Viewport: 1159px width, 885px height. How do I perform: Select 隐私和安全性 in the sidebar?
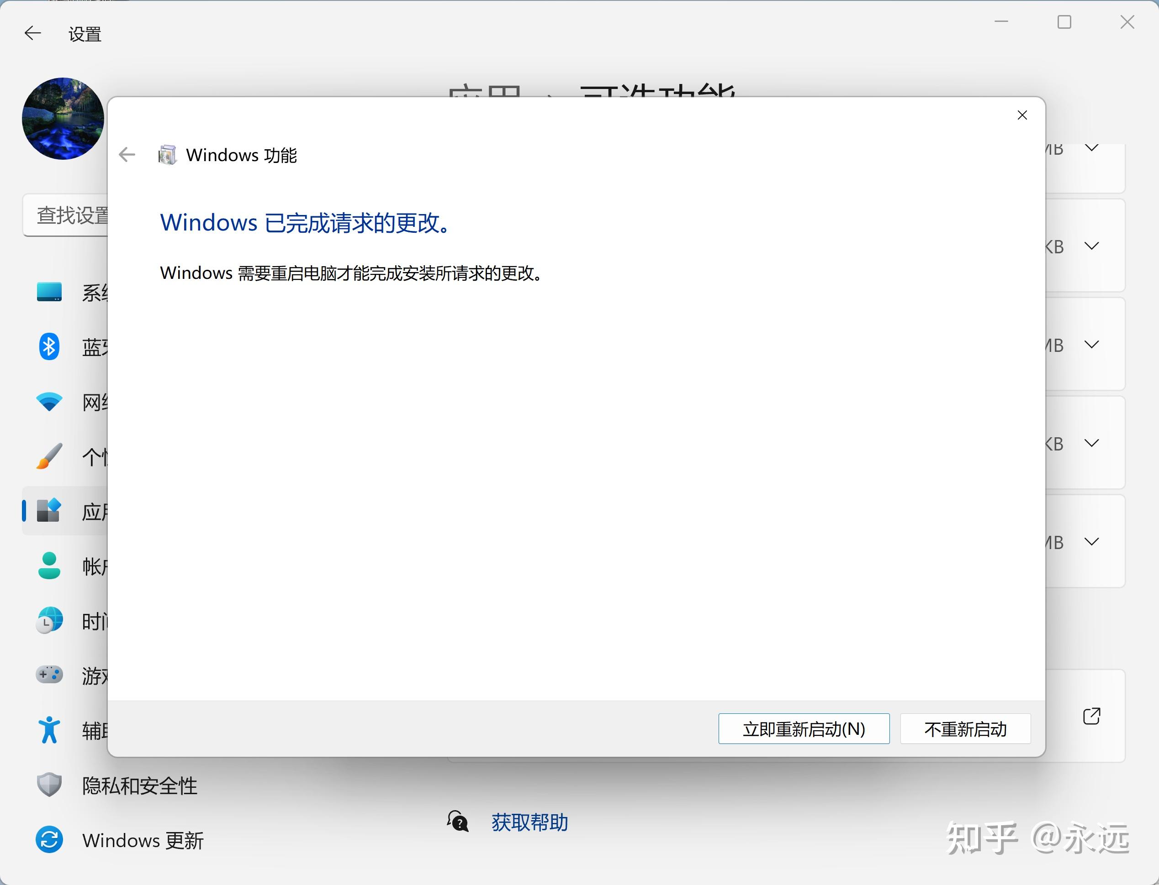pyautogui.click(x=139, y=785)
